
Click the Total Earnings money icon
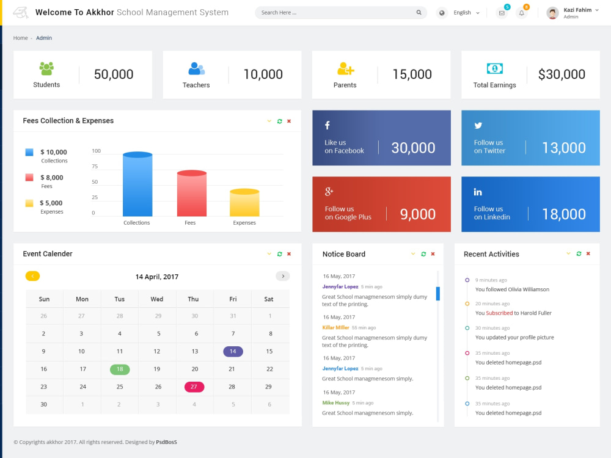point(495,68)
